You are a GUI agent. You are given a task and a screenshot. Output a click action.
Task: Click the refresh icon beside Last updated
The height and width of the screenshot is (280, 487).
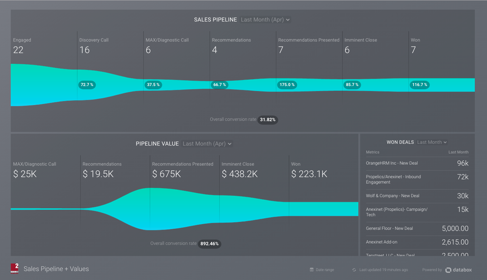click(x=354, y=270)
